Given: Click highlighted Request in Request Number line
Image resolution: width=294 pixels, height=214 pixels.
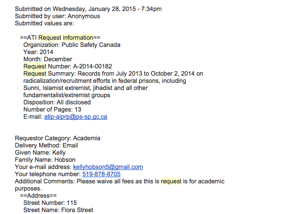Looking at the screenshot, I should click(x=34, y=66).
